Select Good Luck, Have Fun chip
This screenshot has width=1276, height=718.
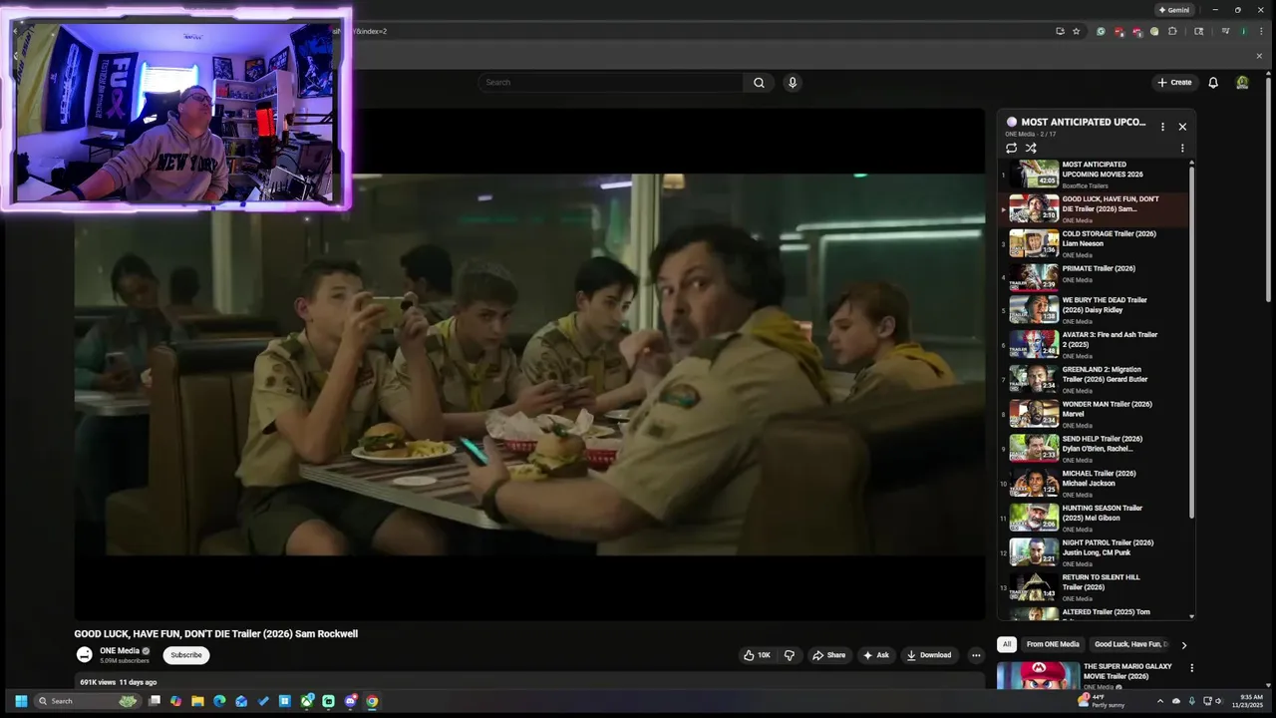click(1130, 644)
